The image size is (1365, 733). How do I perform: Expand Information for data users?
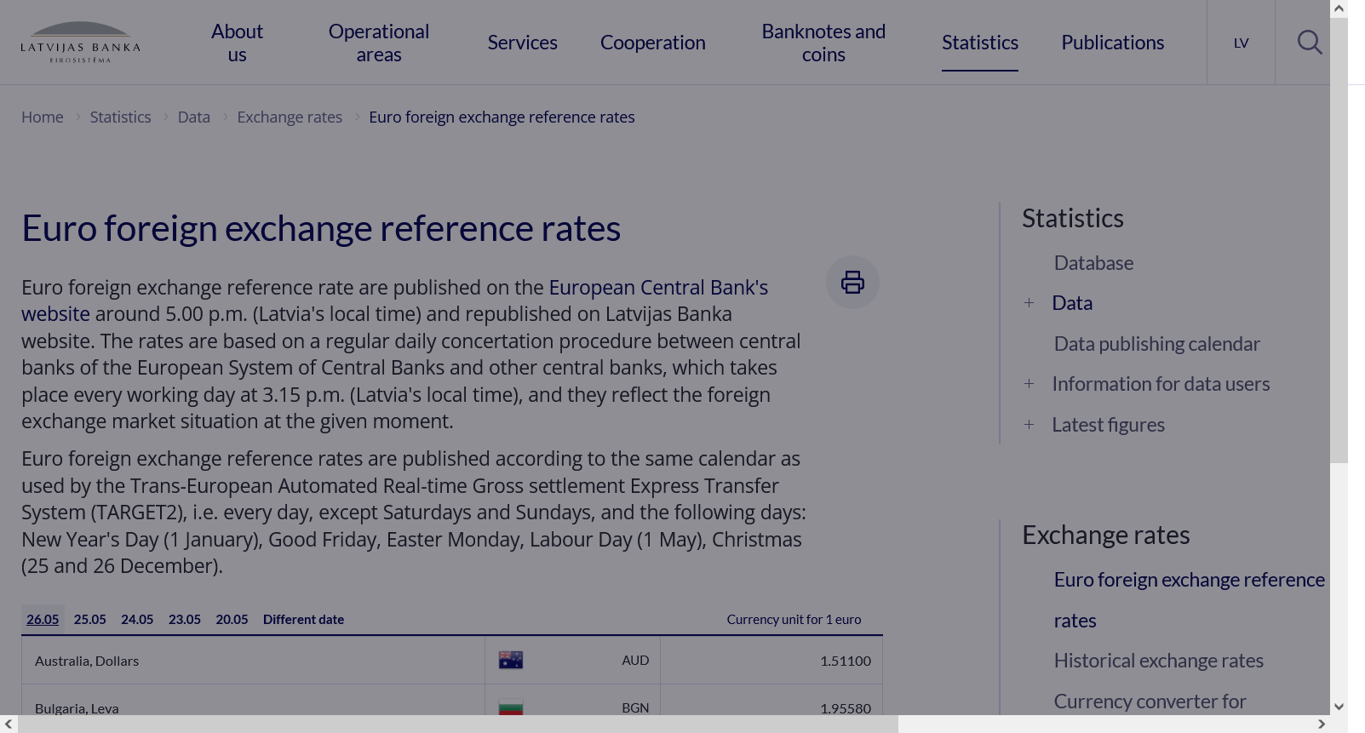(x=1029, y=384)
